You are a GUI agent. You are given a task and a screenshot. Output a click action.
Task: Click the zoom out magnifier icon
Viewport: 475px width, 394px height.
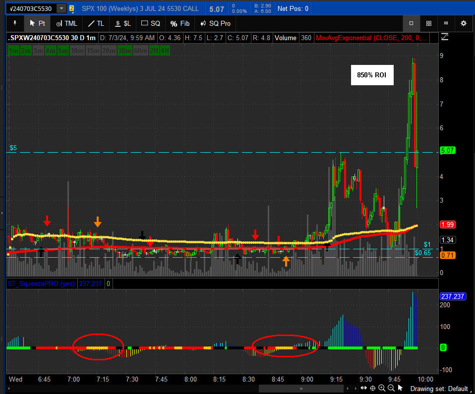(x=391, y=388)
